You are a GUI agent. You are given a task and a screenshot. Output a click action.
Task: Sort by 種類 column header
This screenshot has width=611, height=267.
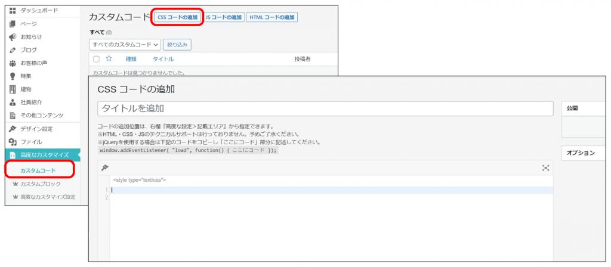tap(131, 59)
